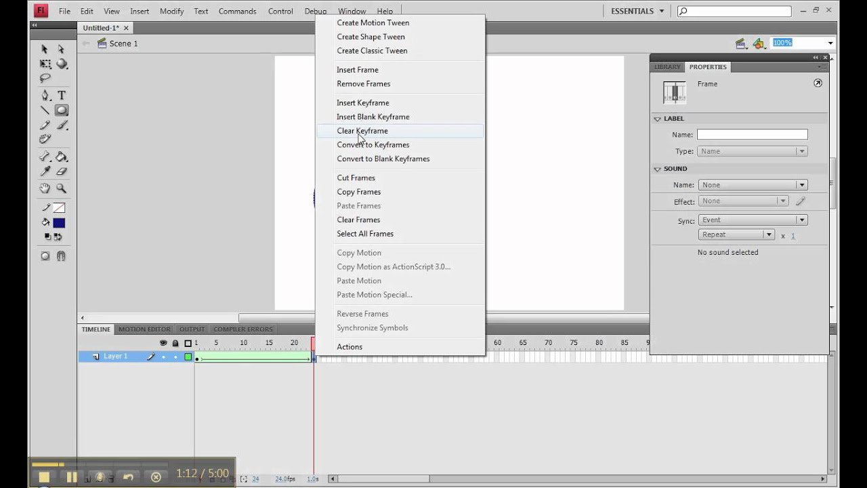This screenshot has width=867, height=488.
Task: Select the Free Transform tool
Action: click(45, 64)
